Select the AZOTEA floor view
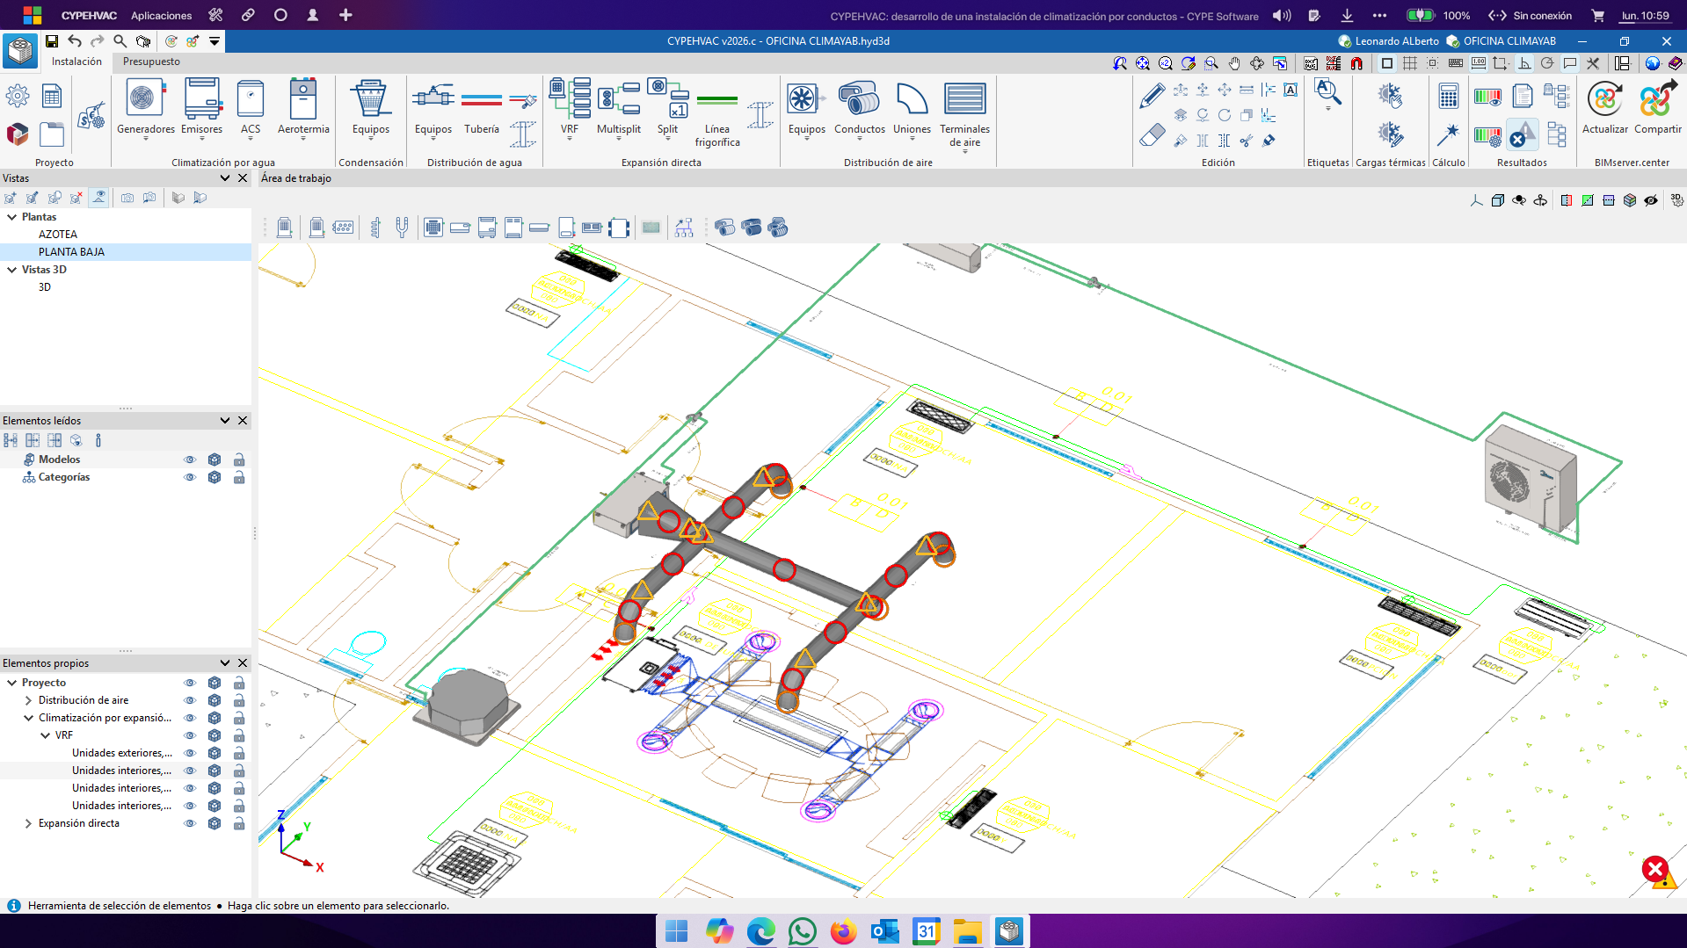1687x948 pixels. click(58, 235)
